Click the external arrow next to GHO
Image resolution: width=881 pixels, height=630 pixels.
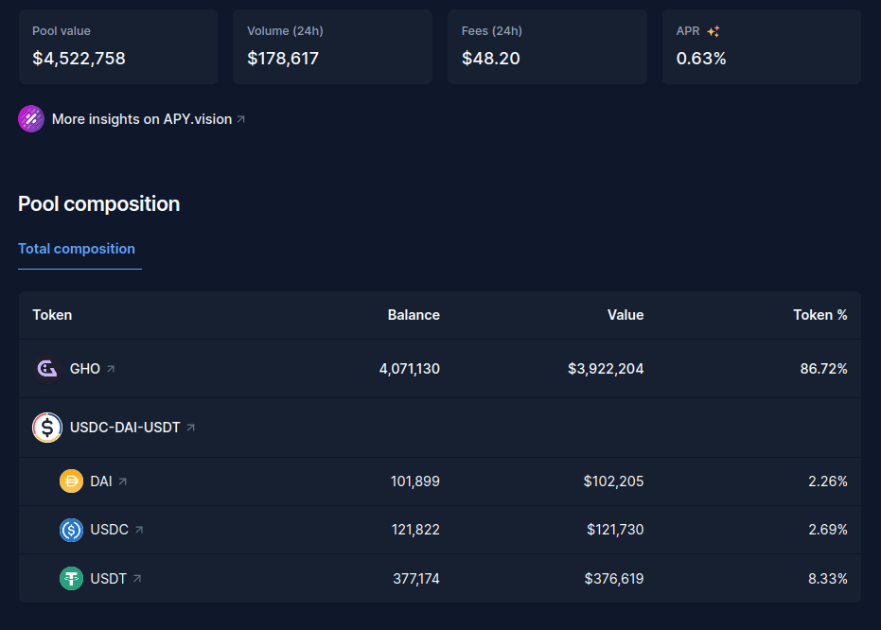[x=111, y=369]
